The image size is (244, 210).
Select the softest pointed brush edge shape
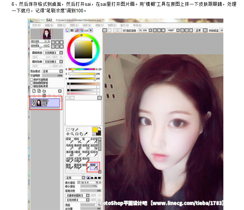click(x=88, y=178)
